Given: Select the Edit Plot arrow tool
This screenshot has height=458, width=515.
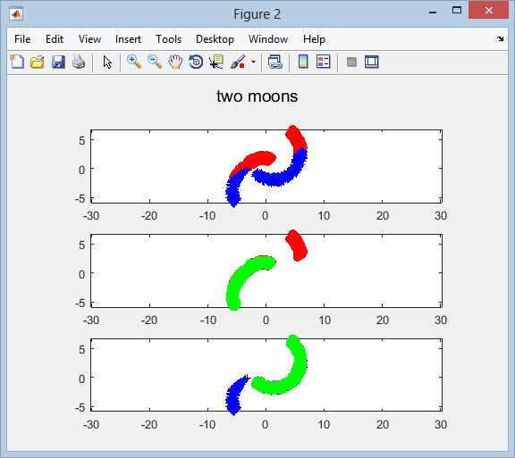Looking at the screenshot, I should click(107, 62).
